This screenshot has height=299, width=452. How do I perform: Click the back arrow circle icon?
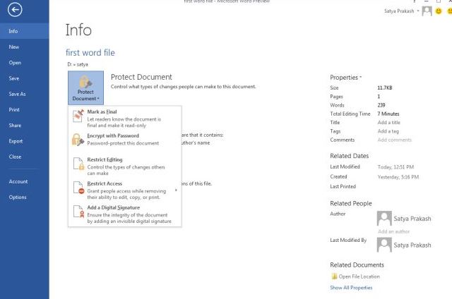click(15, 10)
